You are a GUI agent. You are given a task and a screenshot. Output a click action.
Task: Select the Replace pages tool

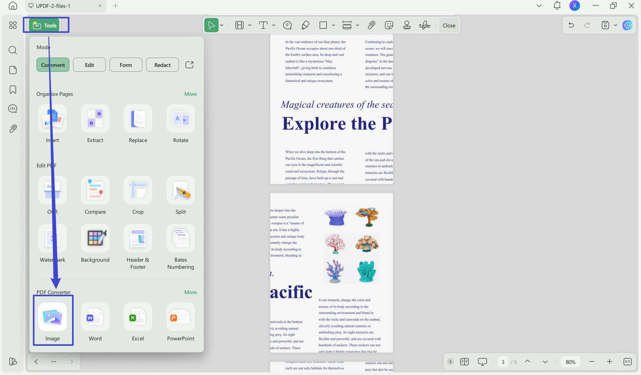tap(138, 124)
